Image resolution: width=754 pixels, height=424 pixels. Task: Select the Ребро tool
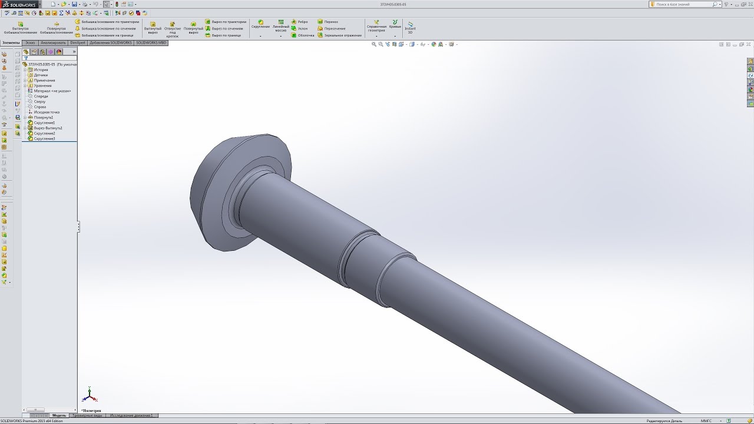point(300,22)
